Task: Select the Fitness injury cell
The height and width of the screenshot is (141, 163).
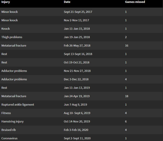Action: [6, 113]
